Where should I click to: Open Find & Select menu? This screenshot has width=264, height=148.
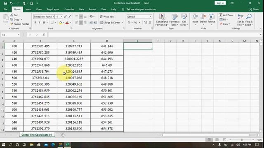249,20
